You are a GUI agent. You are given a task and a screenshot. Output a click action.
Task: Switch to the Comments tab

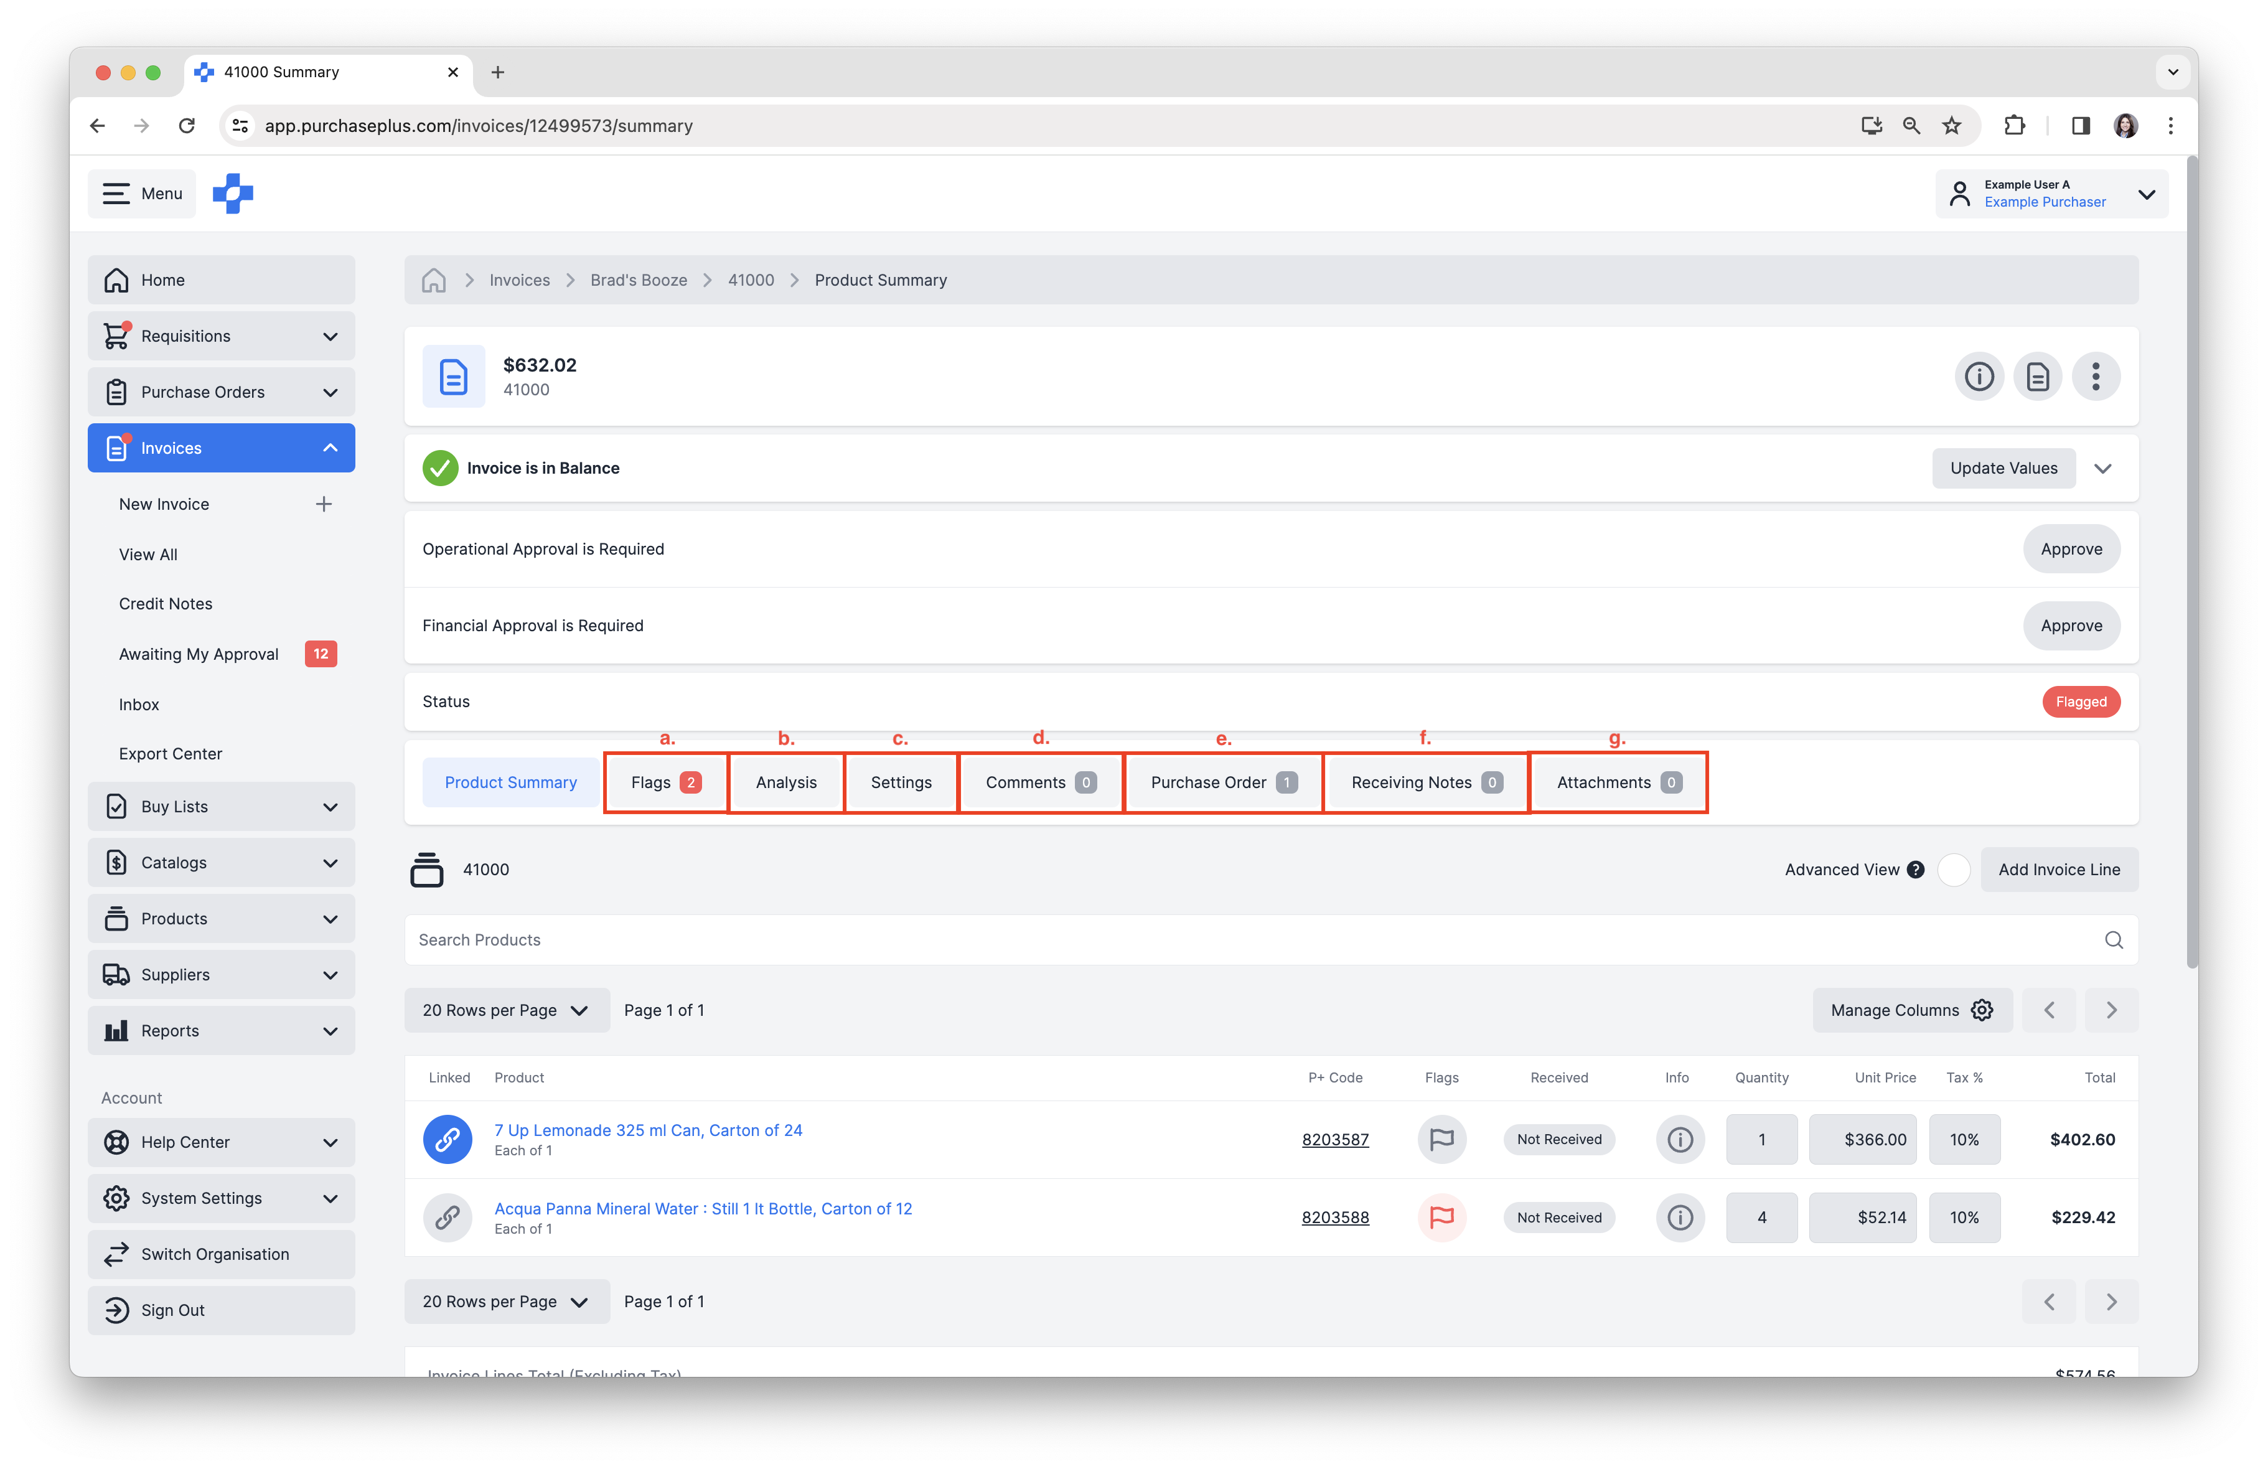(x=1041, y=782)
